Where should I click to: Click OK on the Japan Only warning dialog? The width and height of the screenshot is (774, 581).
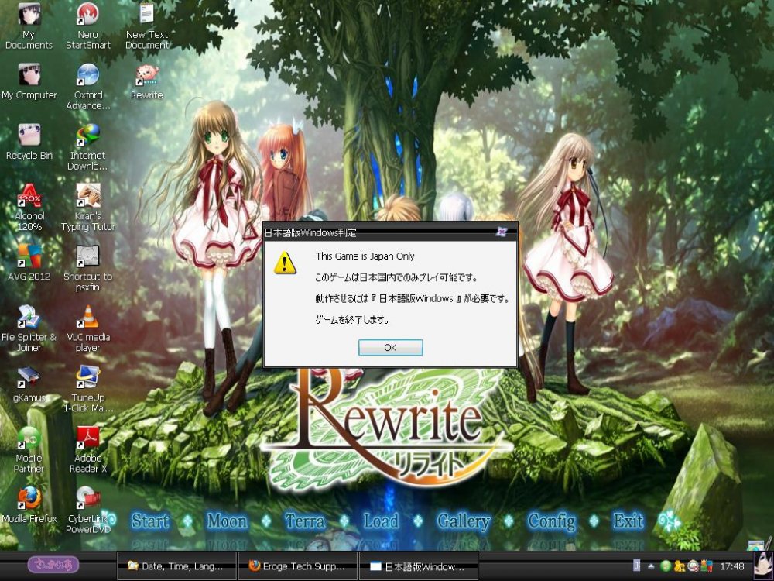tap(390, 347)
